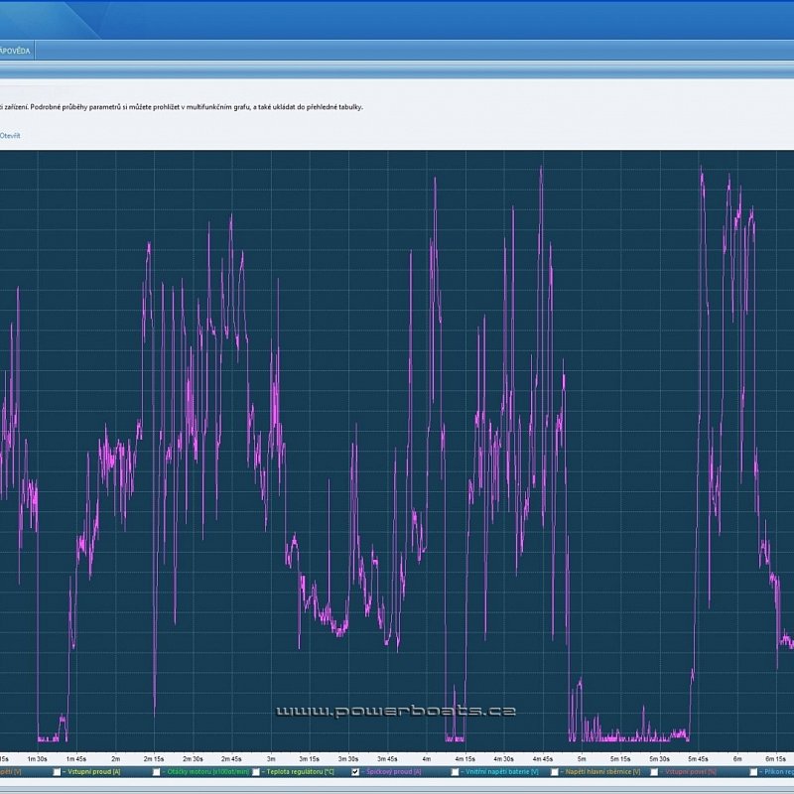Turn on the Vstupní povel [%] series
794x794 pixels.
(x=653, y=771)
